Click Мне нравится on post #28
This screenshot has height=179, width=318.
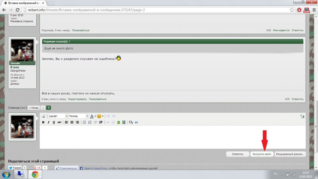click(x=281, y=30)
